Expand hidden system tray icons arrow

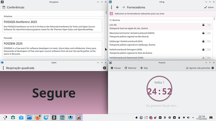[x=193, y=118]
